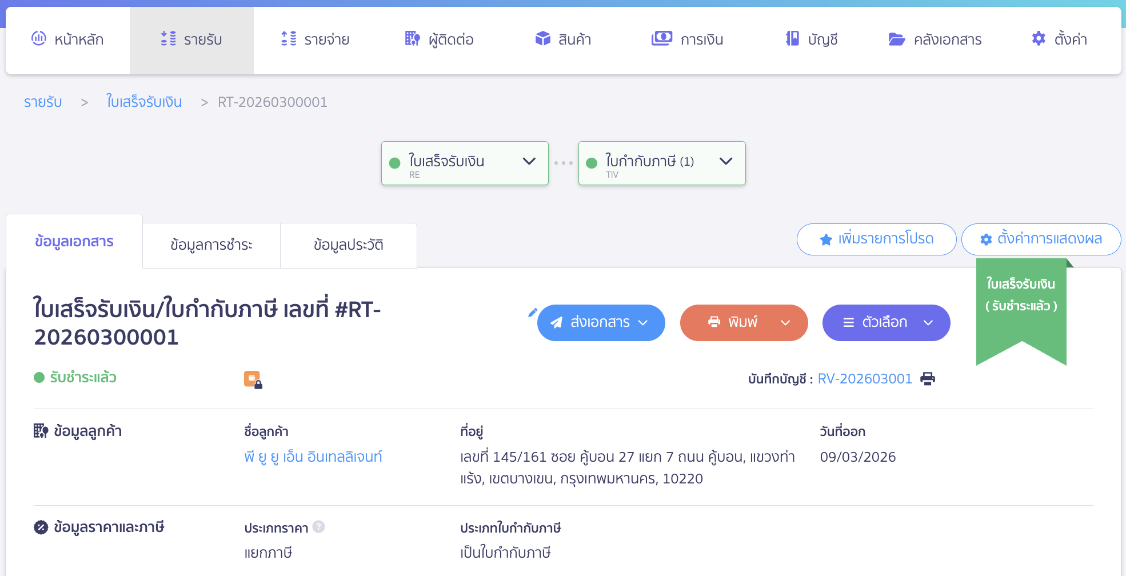
Task: Open the รายจ่าย expenses menu
Action: pos(314,39)
